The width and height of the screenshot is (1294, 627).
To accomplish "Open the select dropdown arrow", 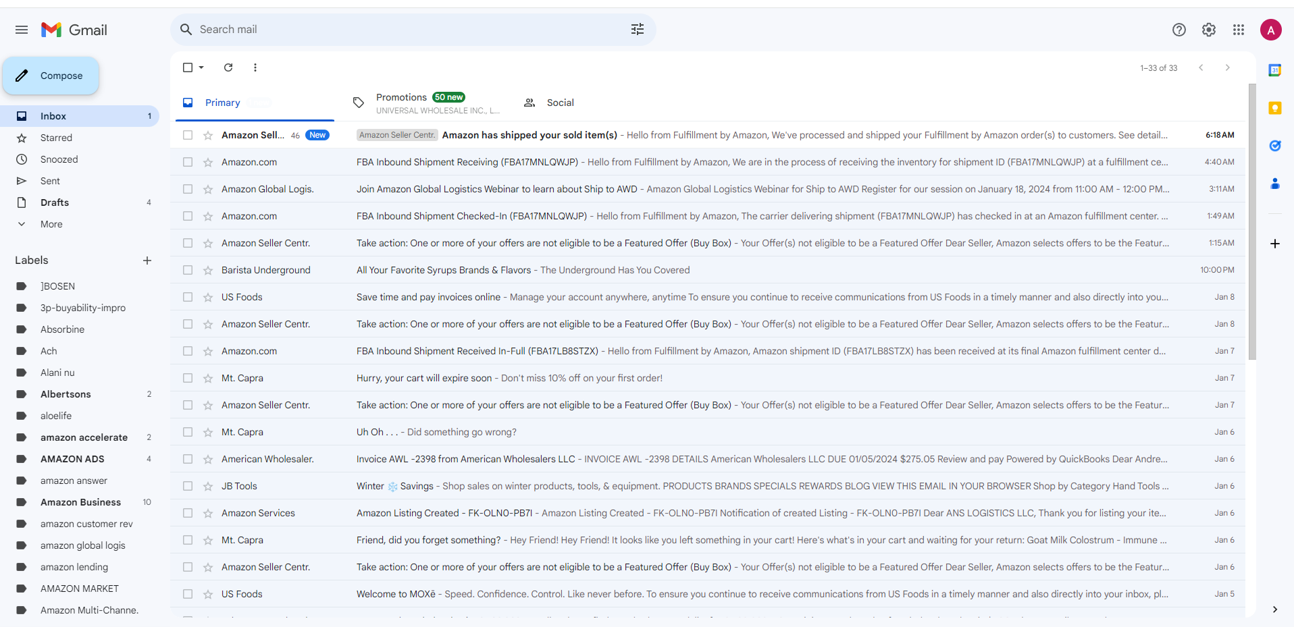I will click(201, 67).
